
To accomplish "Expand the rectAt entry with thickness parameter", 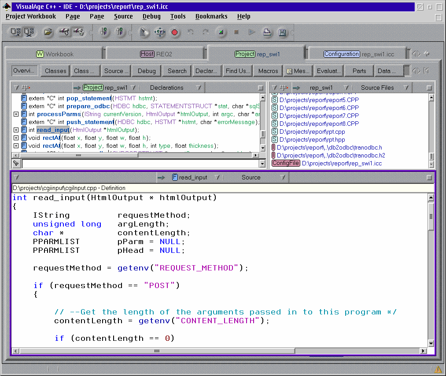I will tap(16, 146).
